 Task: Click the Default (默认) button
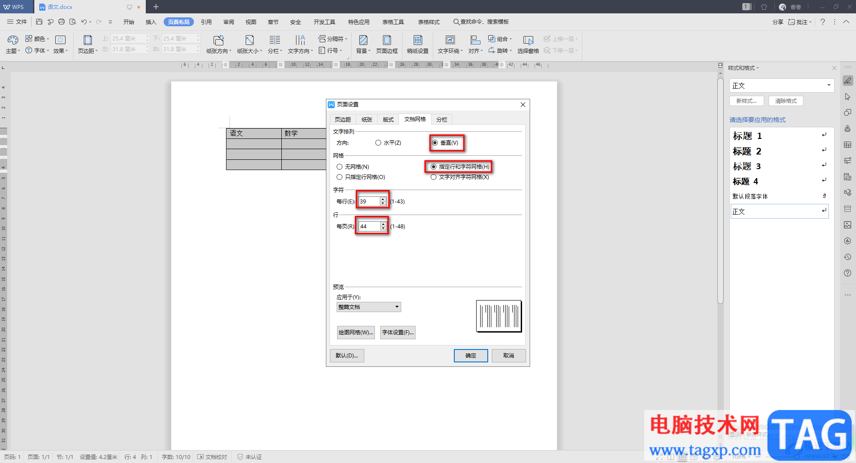(347, 356)
